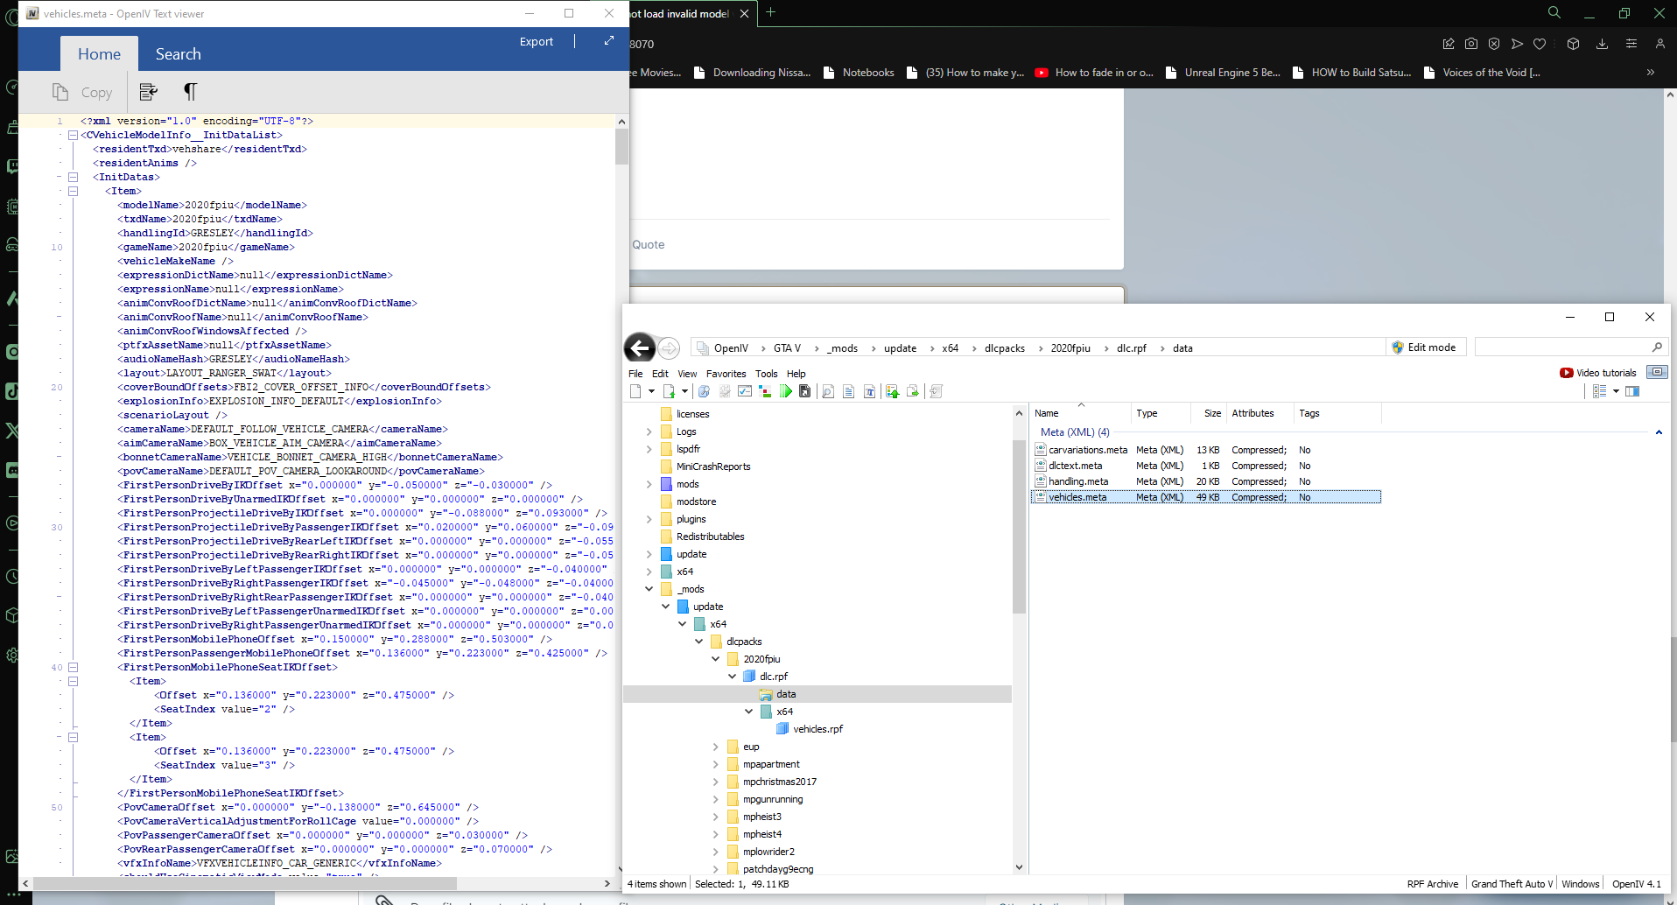1677x905 pixels.
Task: Click the text document 'T' toolbar icon
Action: [869, 391]
